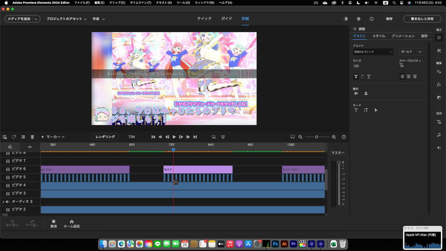Click the timeline track options adjust icon
The image size is (446, 251).
point(10,147)
